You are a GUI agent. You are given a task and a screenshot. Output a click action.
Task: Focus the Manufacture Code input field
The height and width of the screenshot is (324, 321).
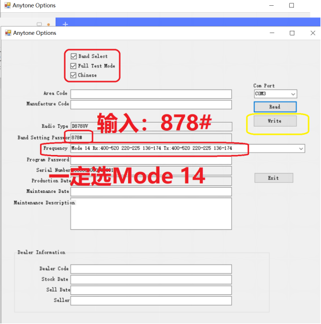[151, 105]
